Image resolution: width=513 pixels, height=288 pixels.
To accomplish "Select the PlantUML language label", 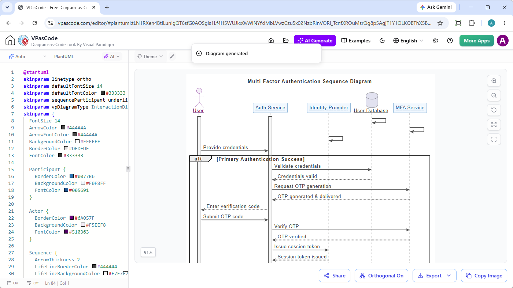I will click(x=64, y=56).
